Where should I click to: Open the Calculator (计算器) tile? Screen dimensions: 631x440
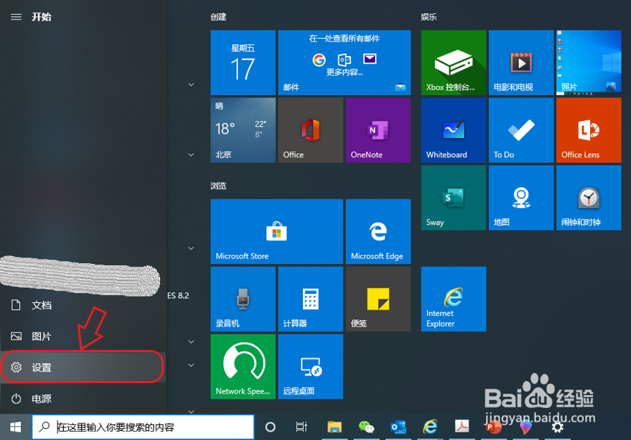(x=310, y=299)
